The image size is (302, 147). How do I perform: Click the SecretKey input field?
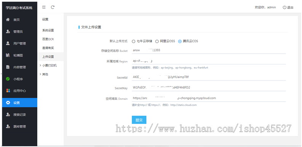[209, 88]
